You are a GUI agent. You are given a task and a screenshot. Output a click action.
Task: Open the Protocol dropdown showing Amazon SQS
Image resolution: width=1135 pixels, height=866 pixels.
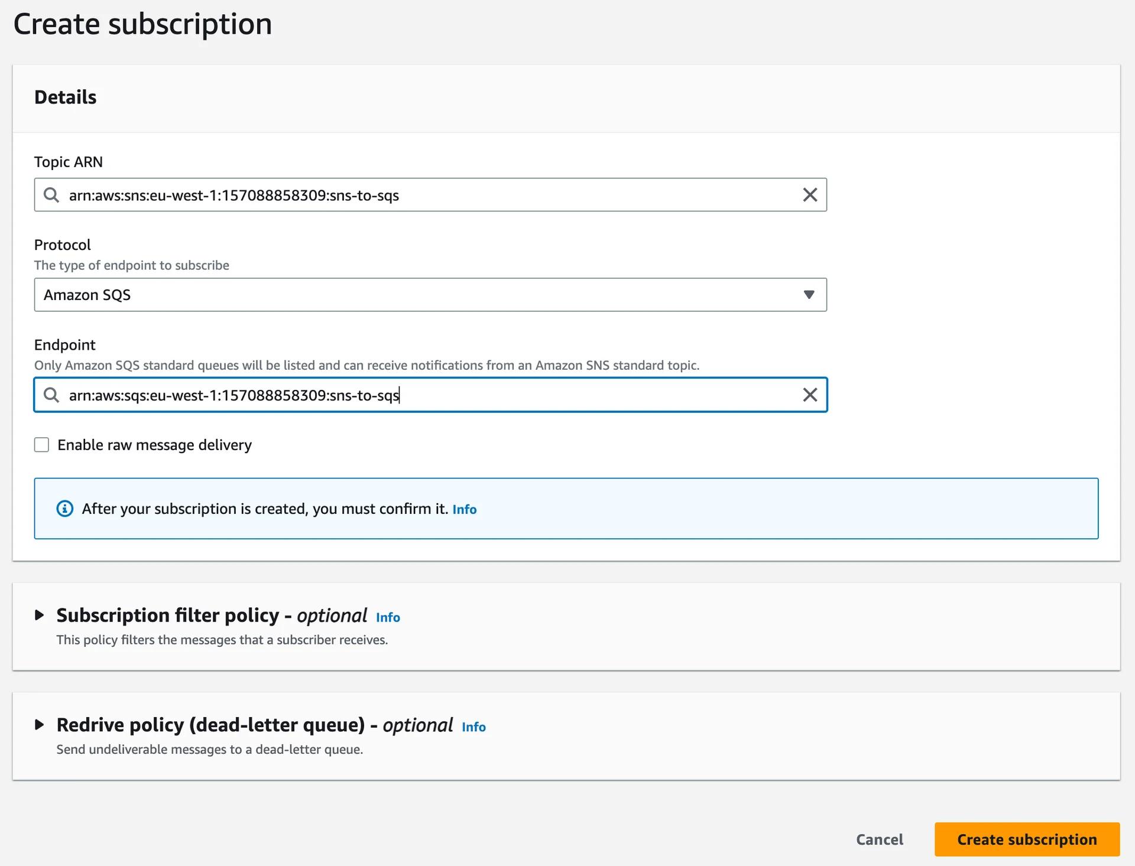click(x=430, y=295)
